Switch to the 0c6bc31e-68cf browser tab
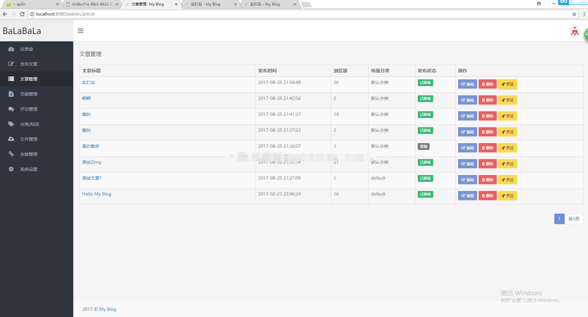588x317 pixels. 92,4
